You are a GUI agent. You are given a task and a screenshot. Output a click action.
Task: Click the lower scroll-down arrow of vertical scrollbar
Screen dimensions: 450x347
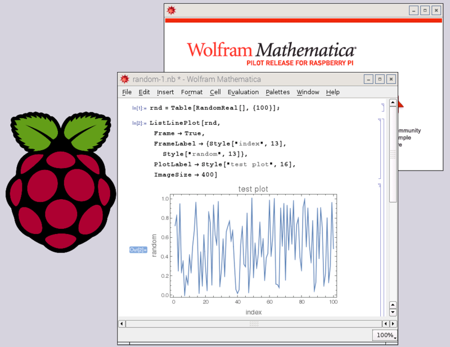(x=393, y=312)
